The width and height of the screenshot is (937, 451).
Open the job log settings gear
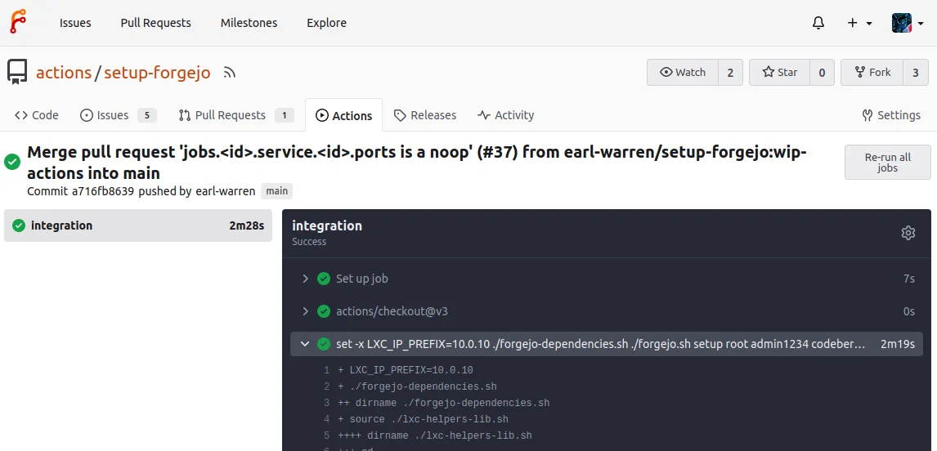point(908,233)
